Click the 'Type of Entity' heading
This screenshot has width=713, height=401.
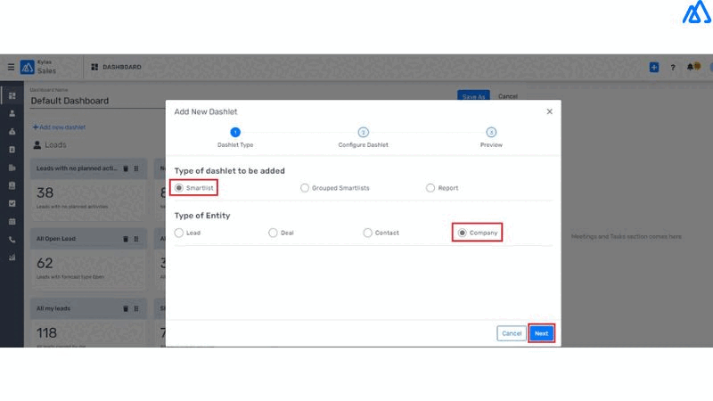point(202,216)
